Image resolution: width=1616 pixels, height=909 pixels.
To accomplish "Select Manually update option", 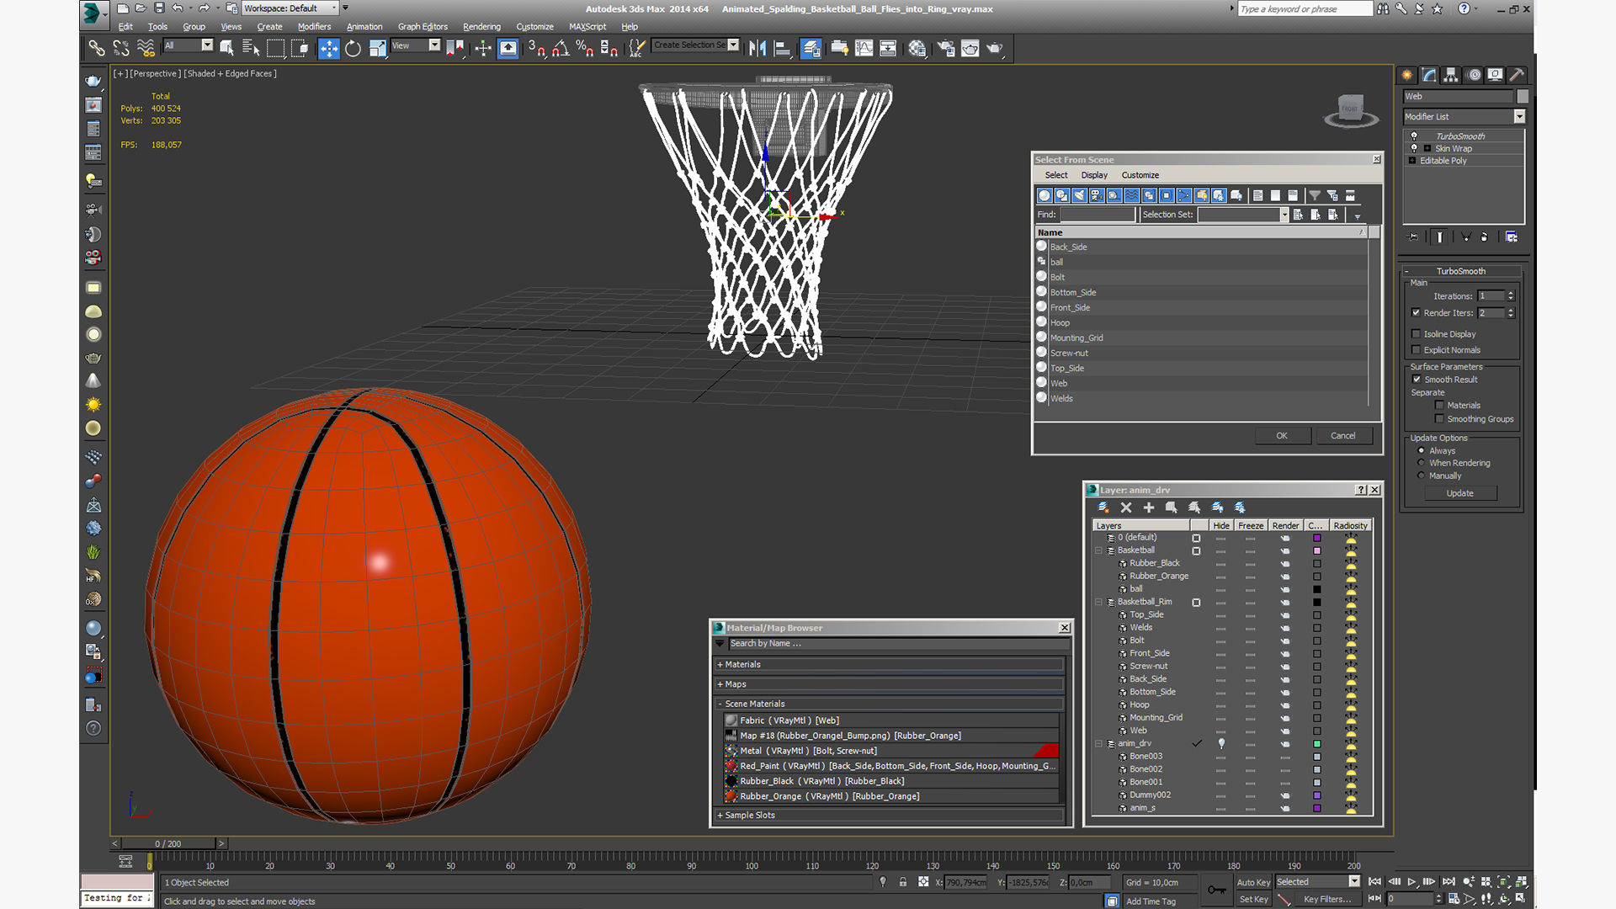I will pyautogui.click(x=1422, y=476).
